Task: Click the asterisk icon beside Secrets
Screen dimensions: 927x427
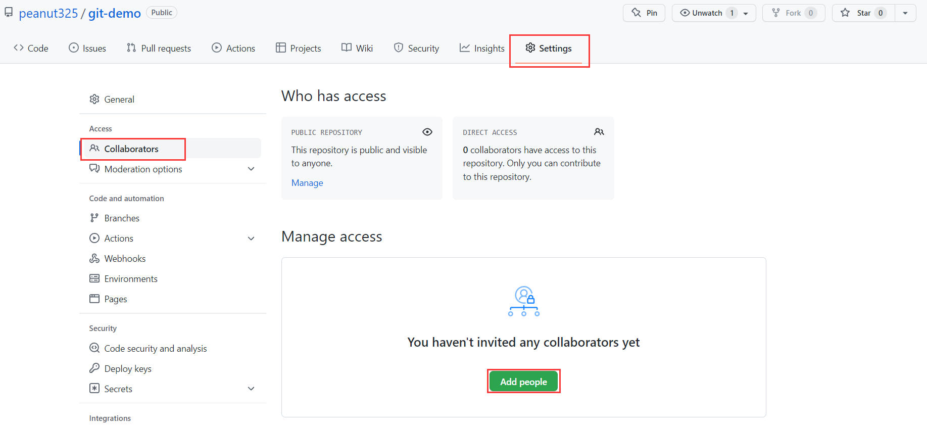Action: [94, 388]
